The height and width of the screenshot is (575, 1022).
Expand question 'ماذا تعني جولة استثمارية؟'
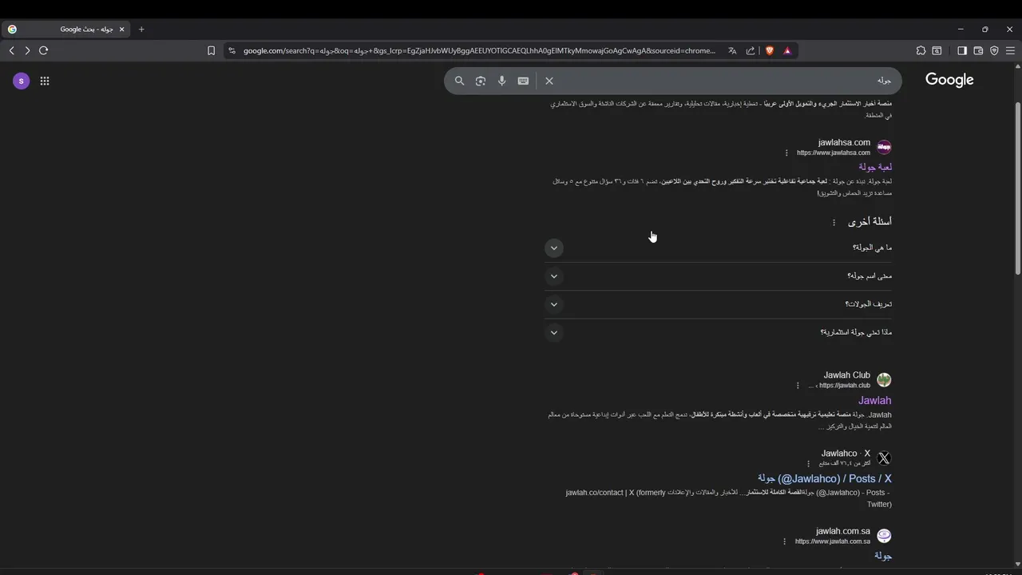click(718, 332)
